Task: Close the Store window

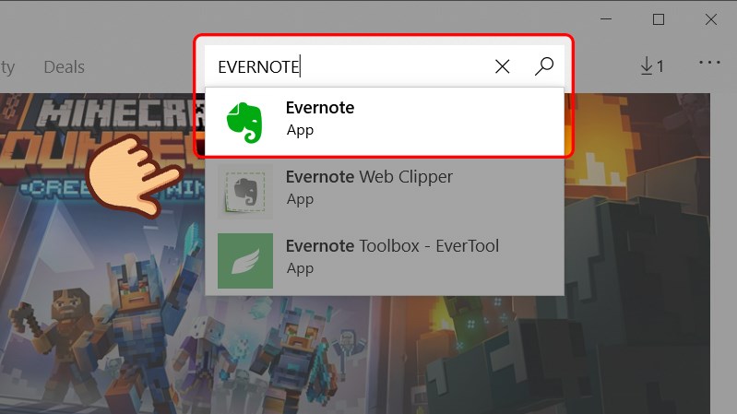Action: coord(711,19)
